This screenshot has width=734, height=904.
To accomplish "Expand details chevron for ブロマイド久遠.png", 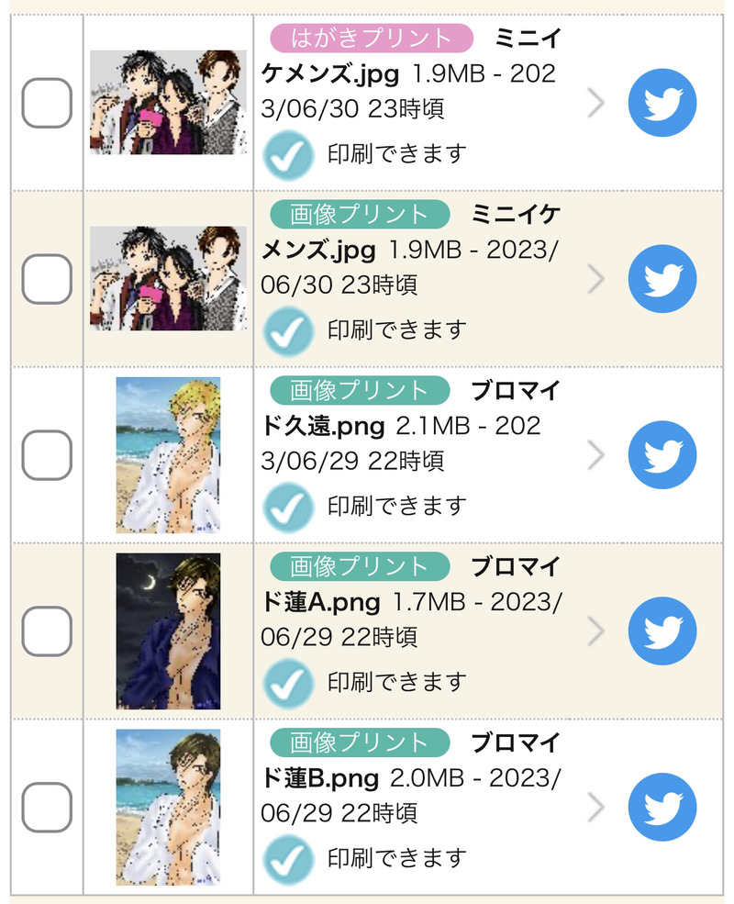I will click(596, 455).
